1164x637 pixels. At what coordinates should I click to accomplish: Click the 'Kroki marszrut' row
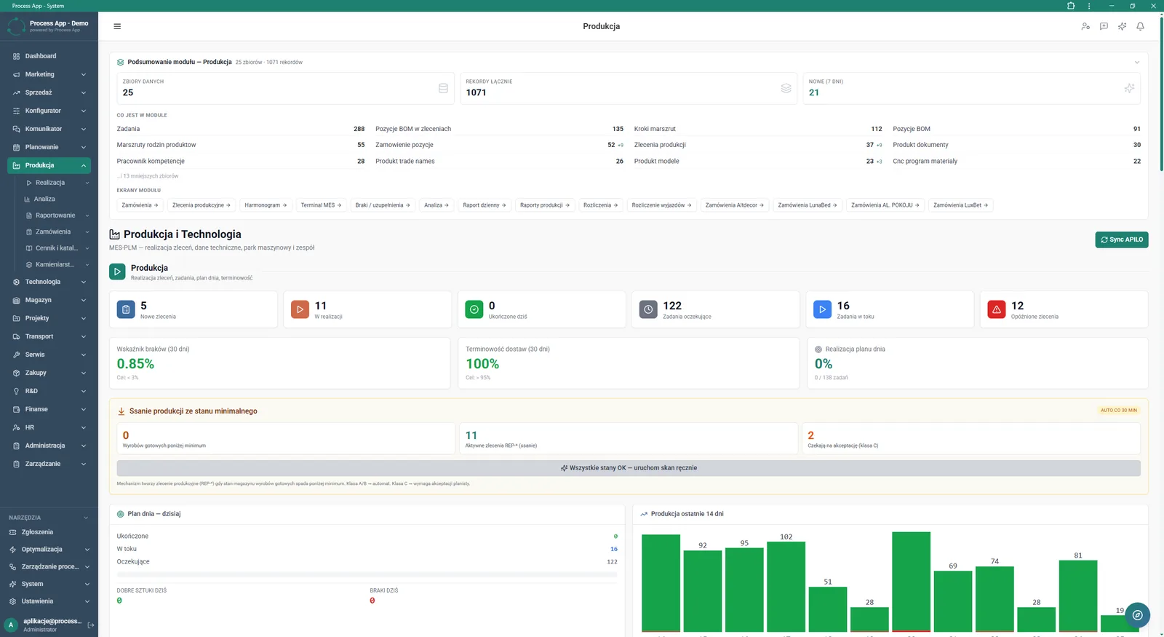click(758, 129)
